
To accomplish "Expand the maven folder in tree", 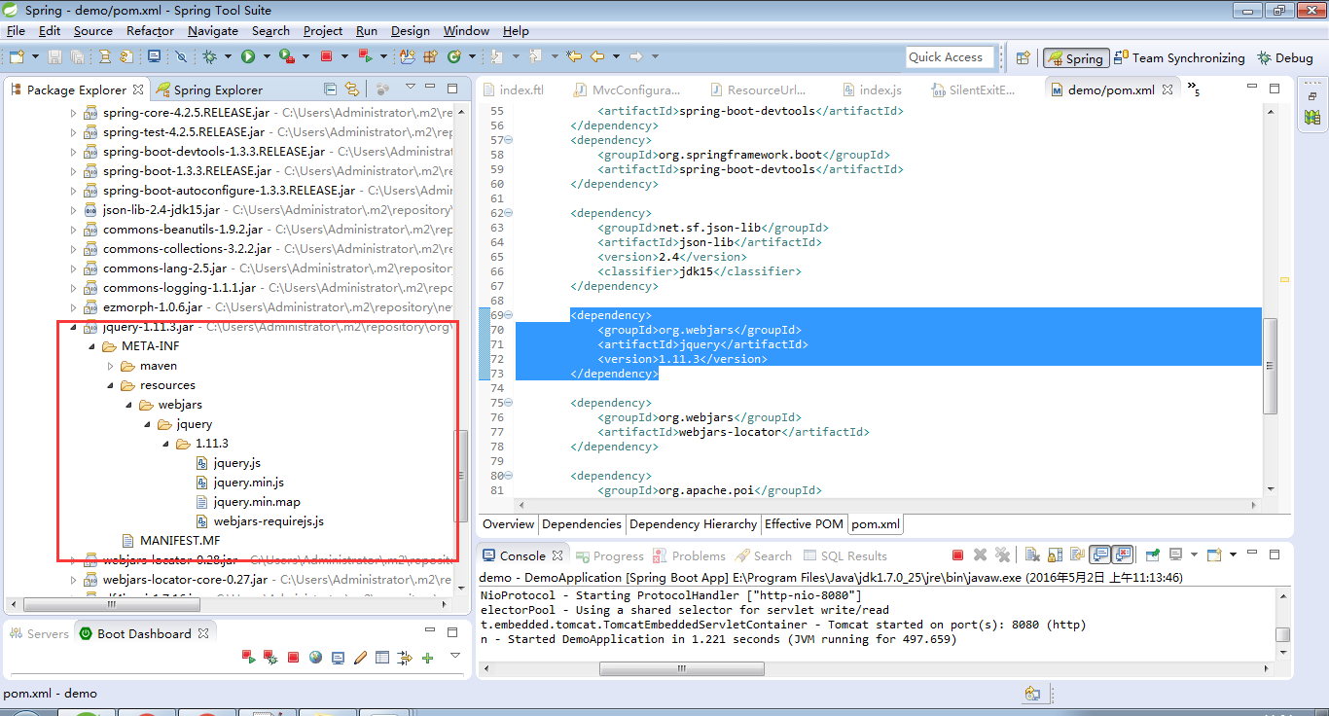I will point(110,366).
